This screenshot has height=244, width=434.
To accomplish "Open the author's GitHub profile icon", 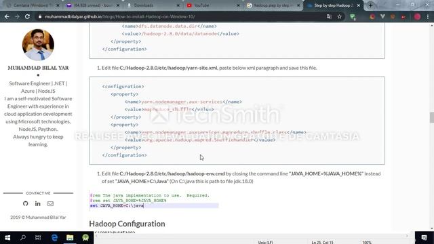I will [26, 203].
